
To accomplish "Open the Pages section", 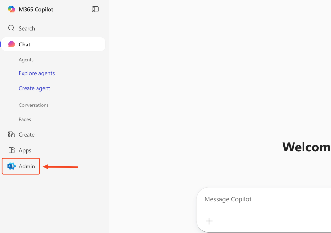I will pos(25,119).
